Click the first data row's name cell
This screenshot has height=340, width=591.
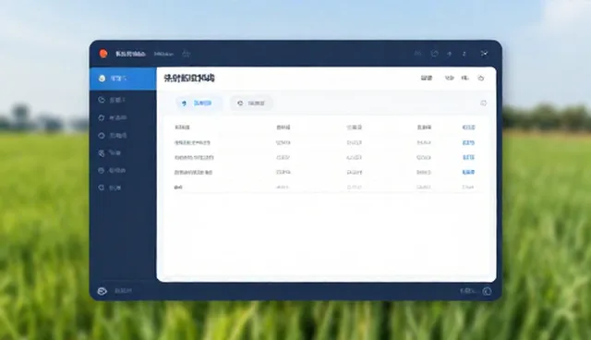point(192,143)
